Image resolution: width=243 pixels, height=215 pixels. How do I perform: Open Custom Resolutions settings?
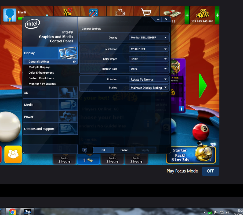(41, 78)
